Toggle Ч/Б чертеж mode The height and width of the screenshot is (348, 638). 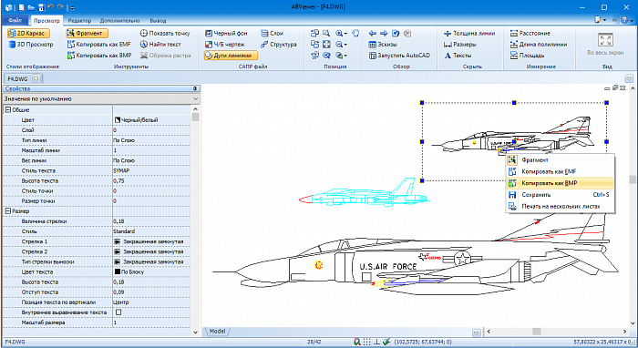[224, 45]
